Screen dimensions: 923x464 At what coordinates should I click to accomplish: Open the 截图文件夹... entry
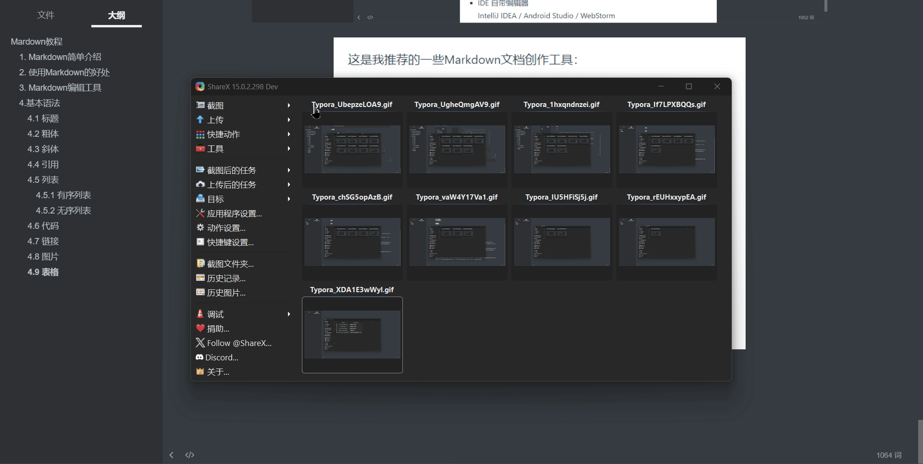click(230, 264)
